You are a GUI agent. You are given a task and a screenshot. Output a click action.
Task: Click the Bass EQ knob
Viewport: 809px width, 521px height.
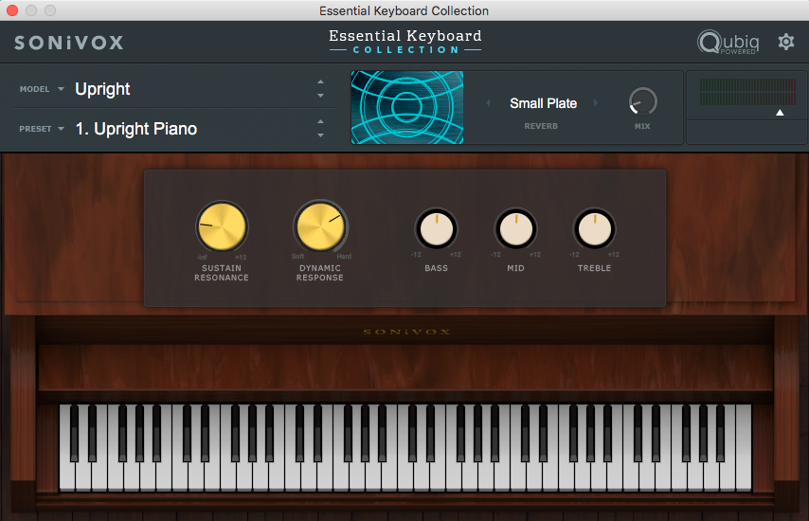[x=436, y=229]
